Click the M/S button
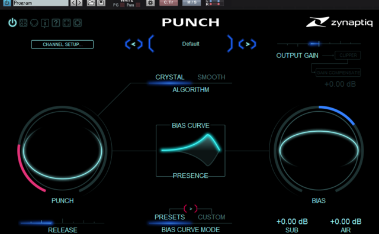The width and height of the screenshot is (379, 234). coord(191,2)
